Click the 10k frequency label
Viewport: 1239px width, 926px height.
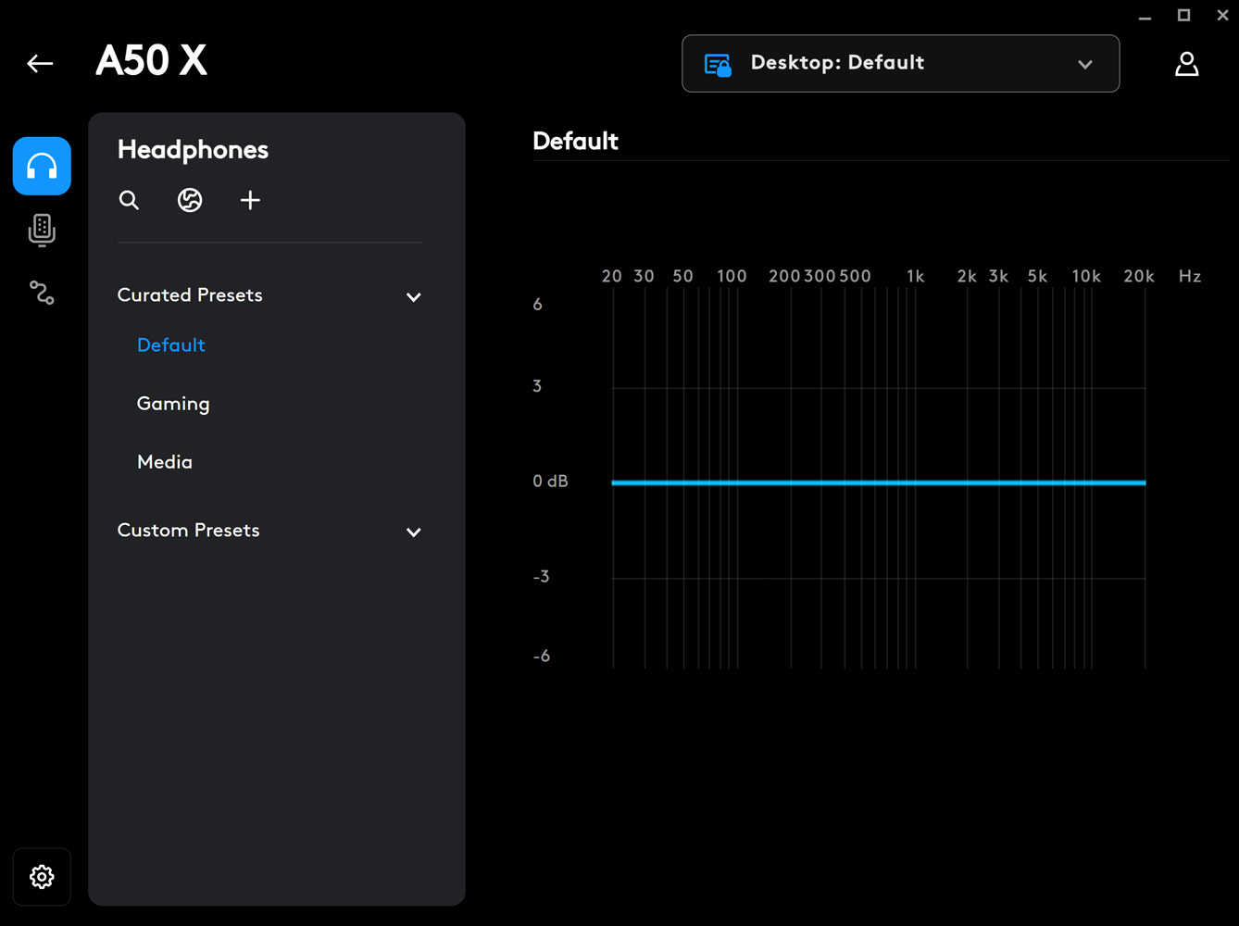click(x=1086, y=276)
